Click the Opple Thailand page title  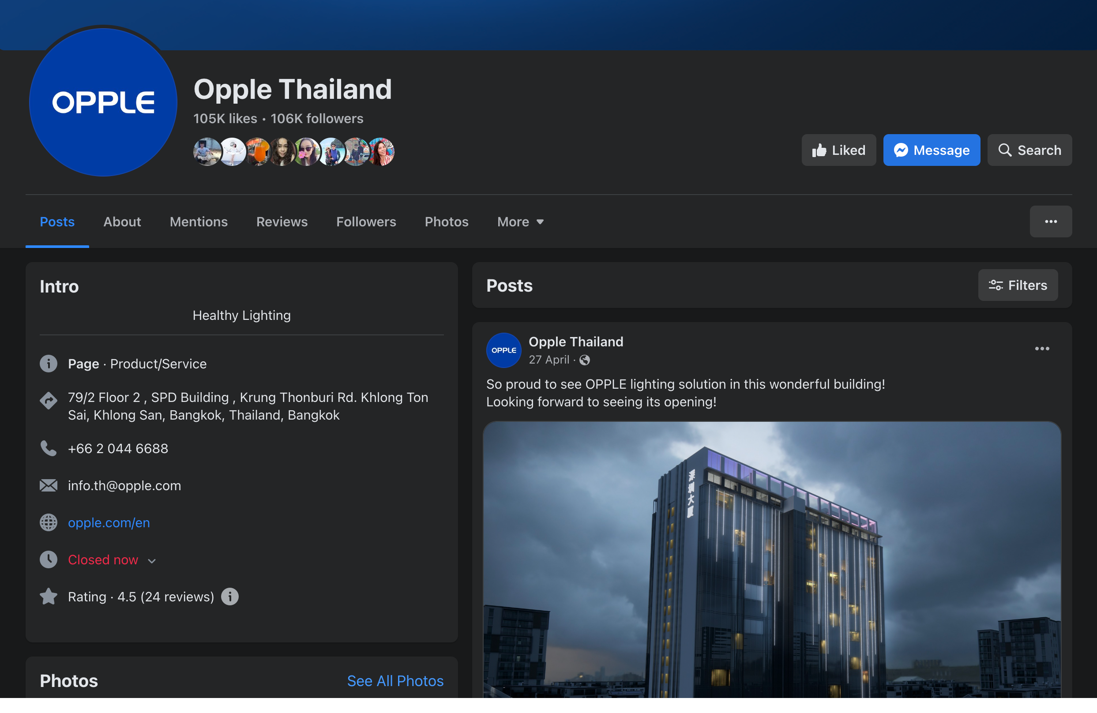point(292,89)
